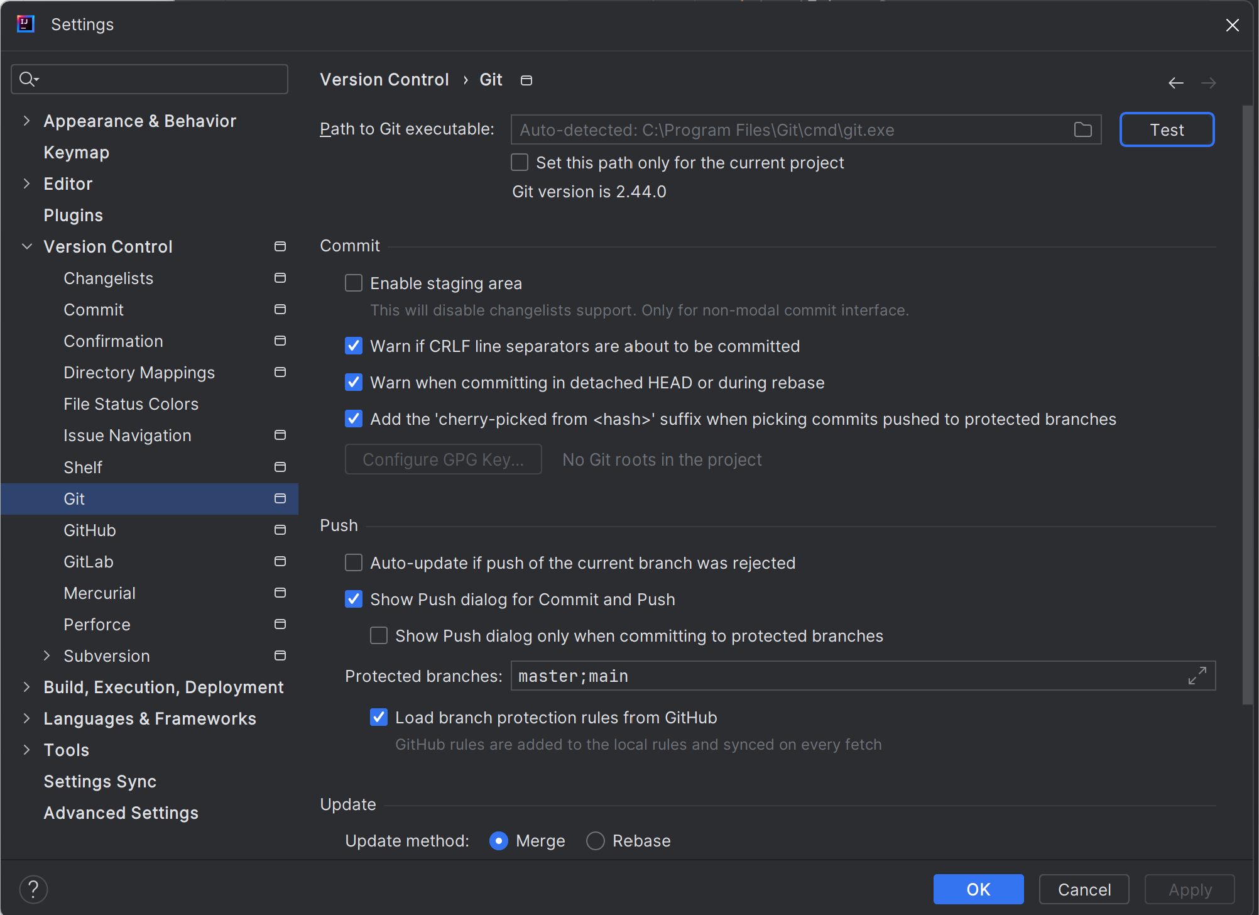
Task: Click project-level icon next to Git breadcrumb
Action: [x=526, y=80]
